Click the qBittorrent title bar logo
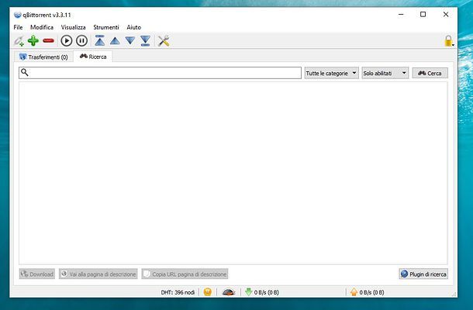 coord(18,15)
